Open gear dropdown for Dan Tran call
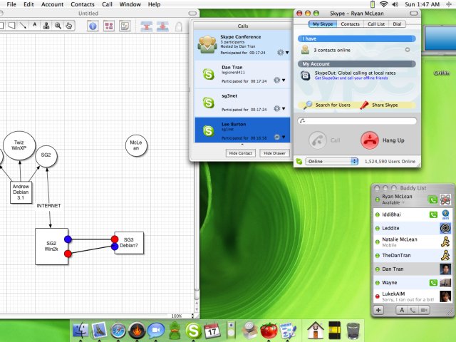Screen dimensions: 456x342 (x=279, y=80)
